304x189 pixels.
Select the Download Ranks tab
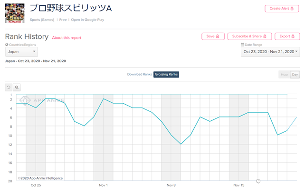139,74
